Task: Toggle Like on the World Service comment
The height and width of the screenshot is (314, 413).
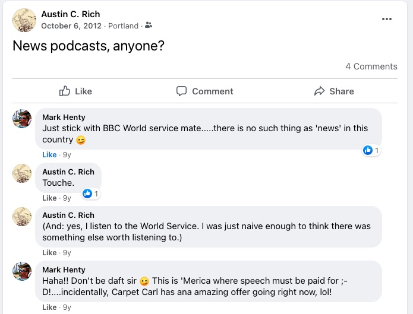Action: tap(49, 252)
